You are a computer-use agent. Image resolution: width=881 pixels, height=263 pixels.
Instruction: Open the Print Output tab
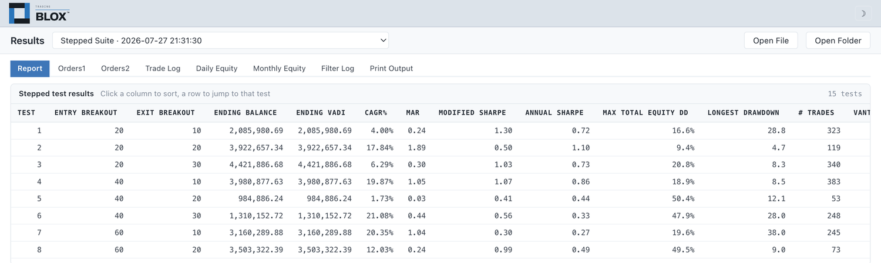coord(391,69)
